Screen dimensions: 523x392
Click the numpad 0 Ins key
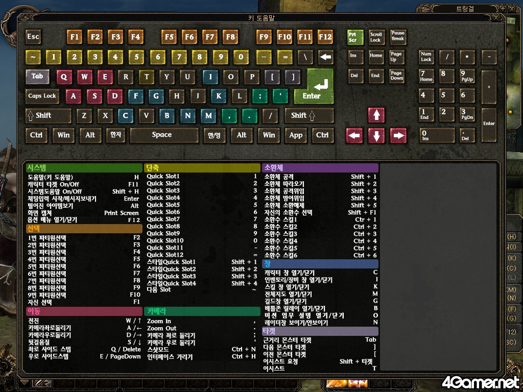(437, 135)
